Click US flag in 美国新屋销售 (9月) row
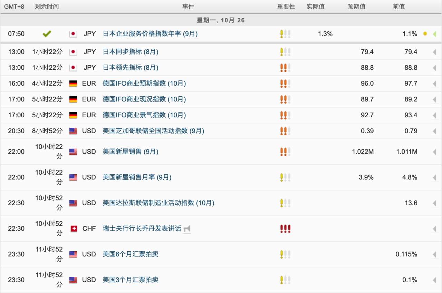Image resolution: width=442 pixels, height=293 pixels. pos(73,152)
